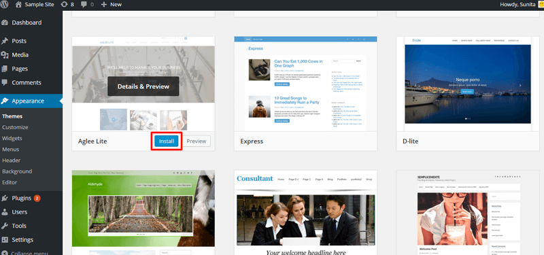Open the Posts pin icon menu

pos(5,41)
